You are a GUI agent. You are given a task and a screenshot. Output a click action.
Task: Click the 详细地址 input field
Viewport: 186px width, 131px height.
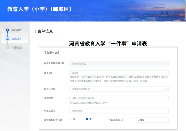(119, 98)
